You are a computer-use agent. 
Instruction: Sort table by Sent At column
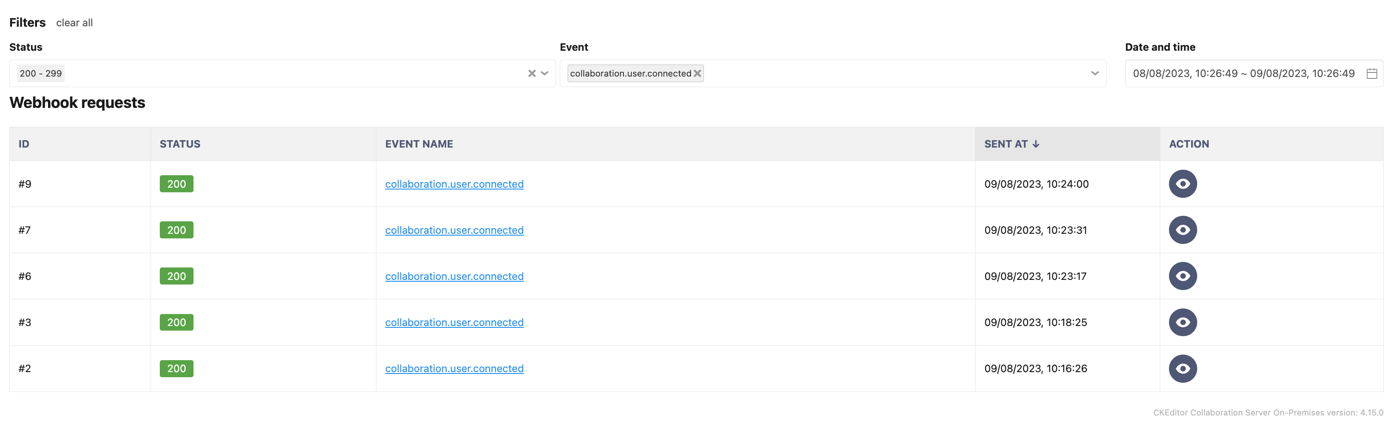click(1012, 144)
